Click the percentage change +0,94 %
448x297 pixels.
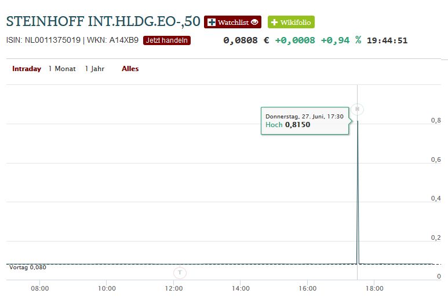point(341,40)
